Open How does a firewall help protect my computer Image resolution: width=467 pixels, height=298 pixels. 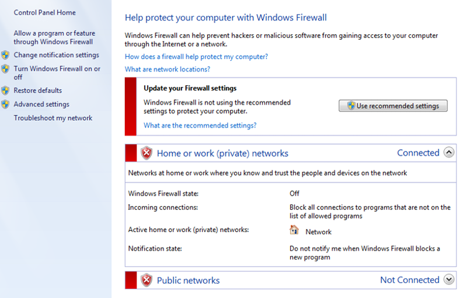196,57
